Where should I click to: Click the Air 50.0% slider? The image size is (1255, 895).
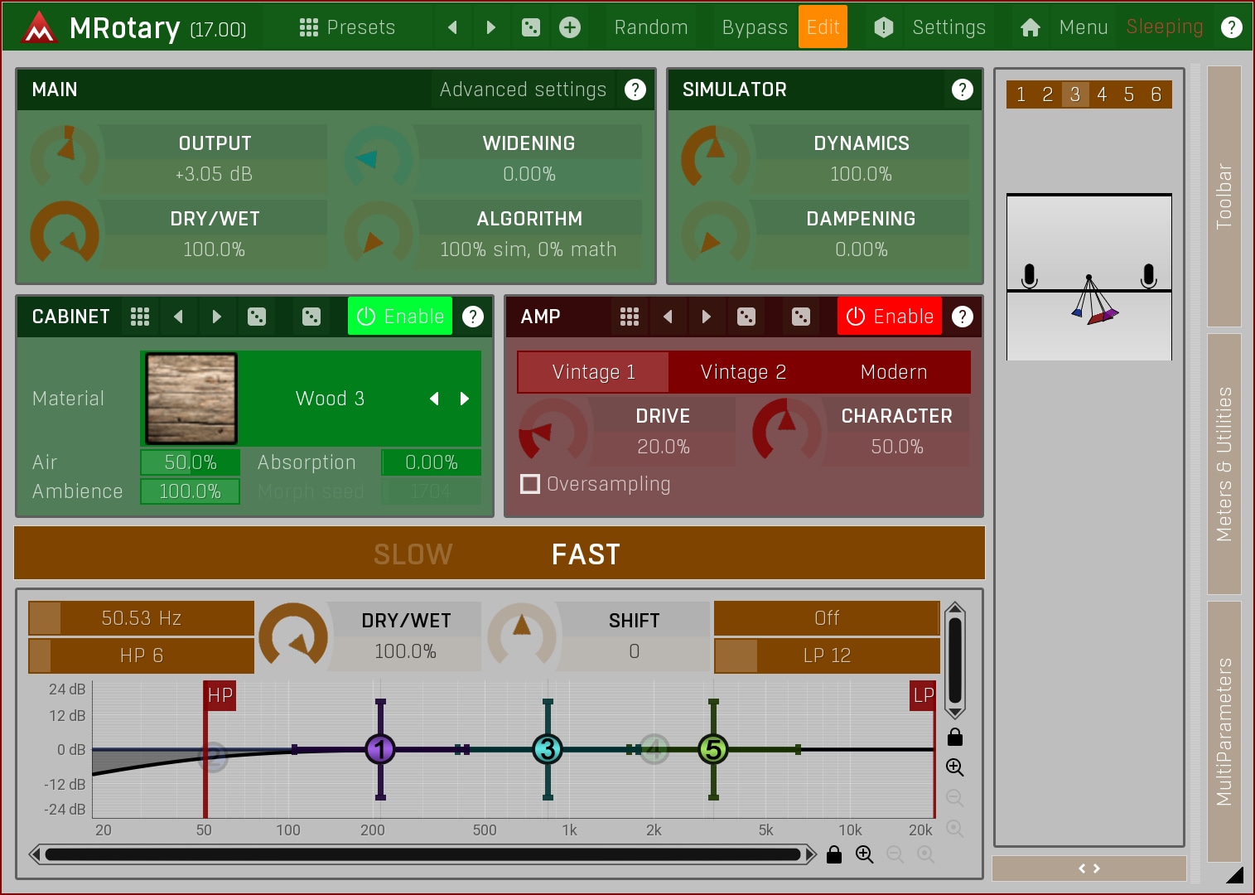pyautogui.click(x=191, y=462)
